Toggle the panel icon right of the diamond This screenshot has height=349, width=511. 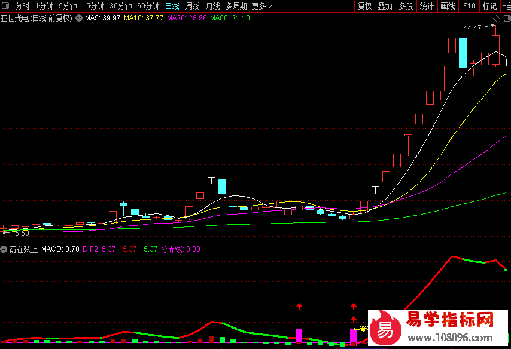(x=507, y=19)
